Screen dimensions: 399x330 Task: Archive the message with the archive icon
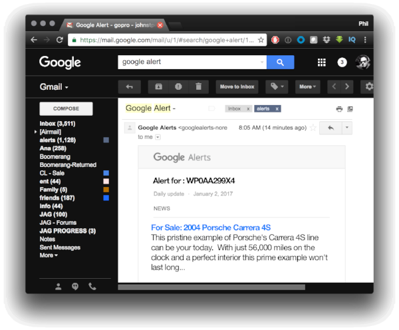(158, 87)
